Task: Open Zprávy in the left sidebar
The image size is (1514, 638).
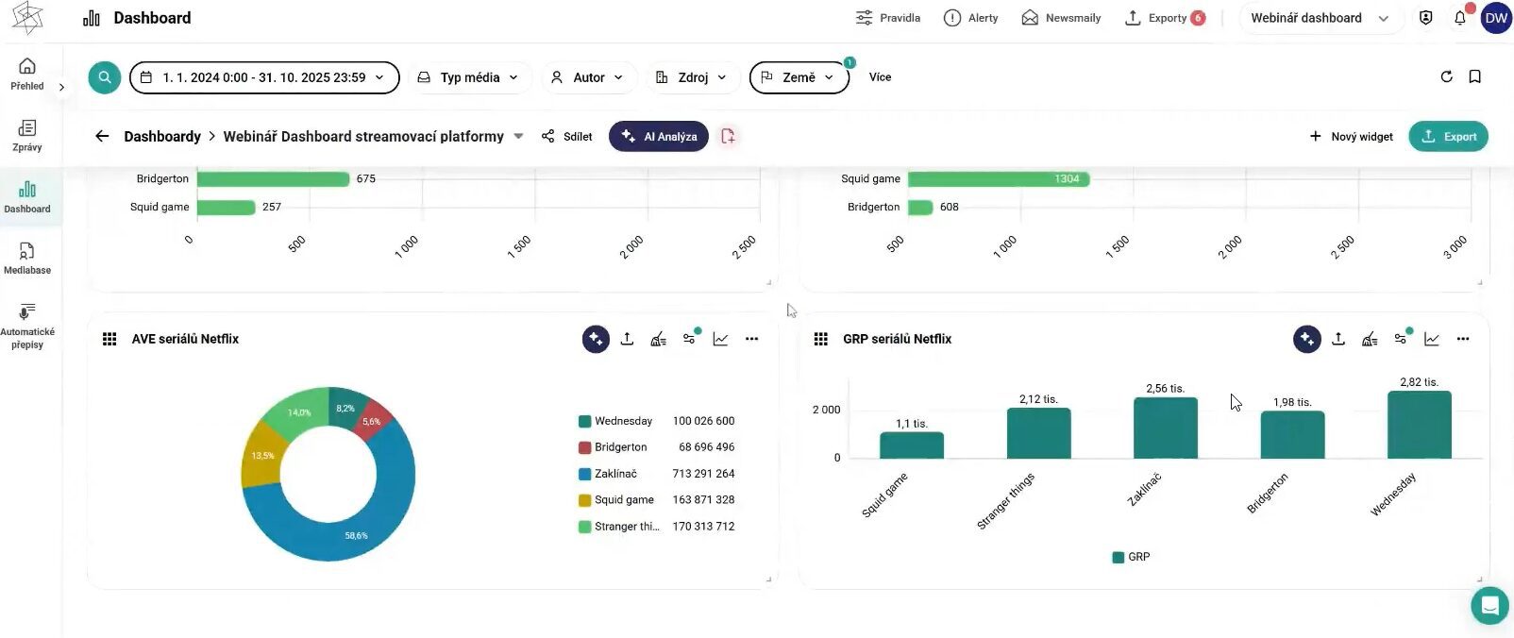Action: click(27, 135)
